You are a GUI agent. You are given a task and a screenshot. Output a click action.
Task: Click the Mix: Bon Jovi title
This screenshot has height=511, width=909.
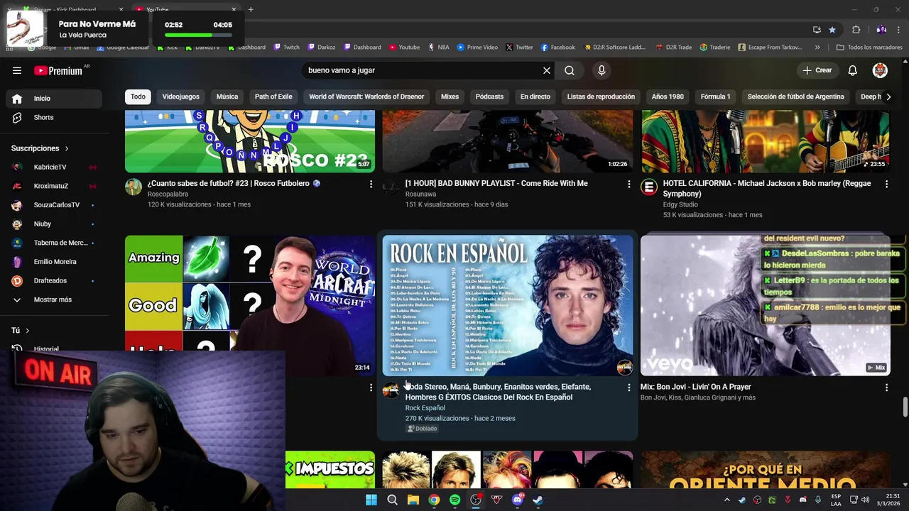(695, 387)
